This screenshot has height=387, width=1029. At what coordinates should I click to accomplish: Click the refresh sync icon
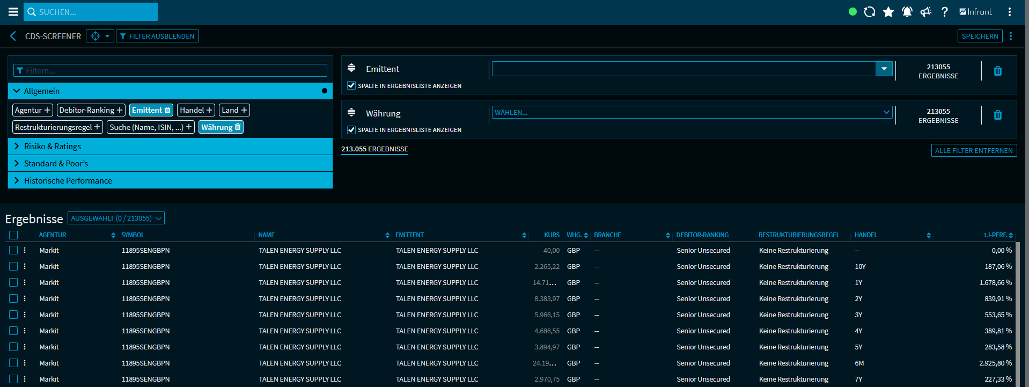870,12
